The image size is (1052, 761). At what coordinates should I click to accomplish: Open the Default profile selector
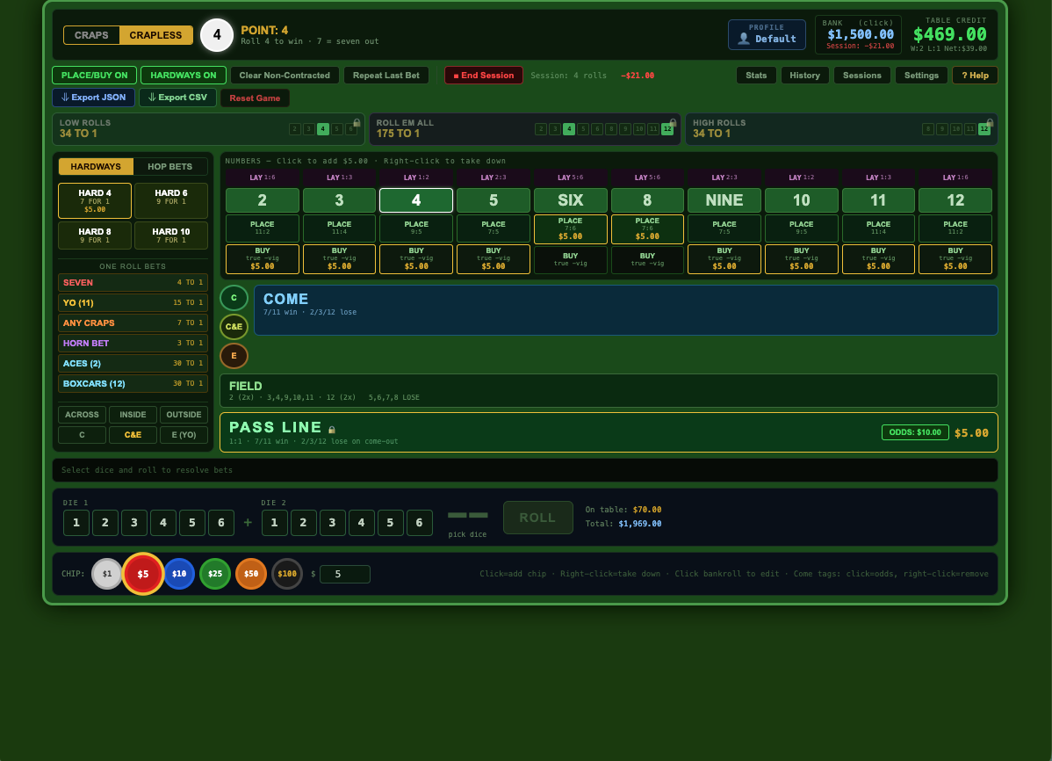(767, 34)
